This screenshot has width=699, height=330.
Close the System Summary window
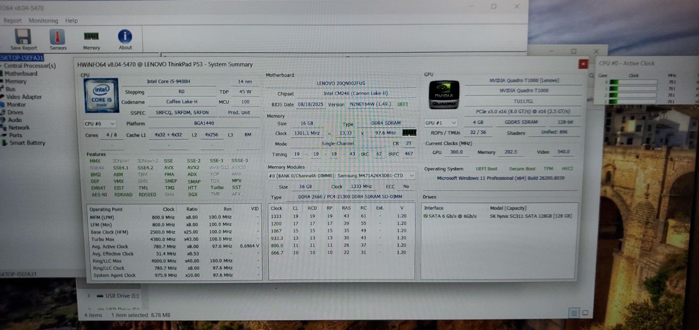click(583, 64)
